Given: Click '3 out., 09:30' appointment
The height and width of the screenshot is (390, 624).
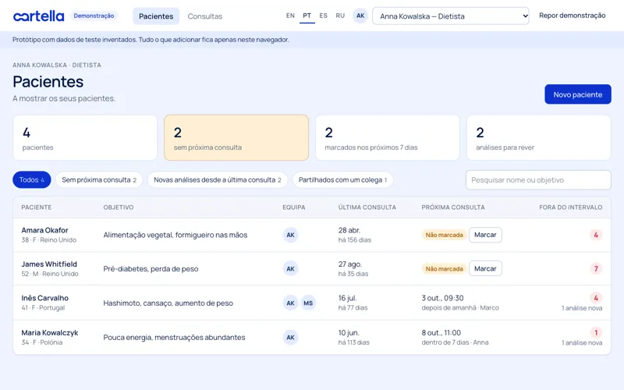Looking at the screenshot, I should coord(442,298).
